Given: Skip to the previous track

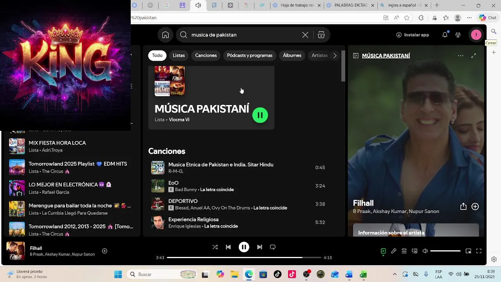Looking at the screenshot, I should [228, 247].
